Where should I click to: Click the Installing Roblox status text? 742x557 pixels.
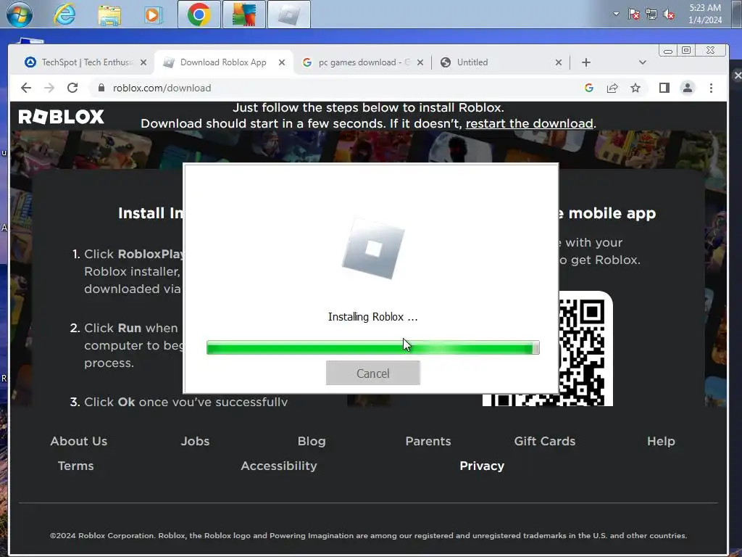pyautogui.click(x=373, y=317)
